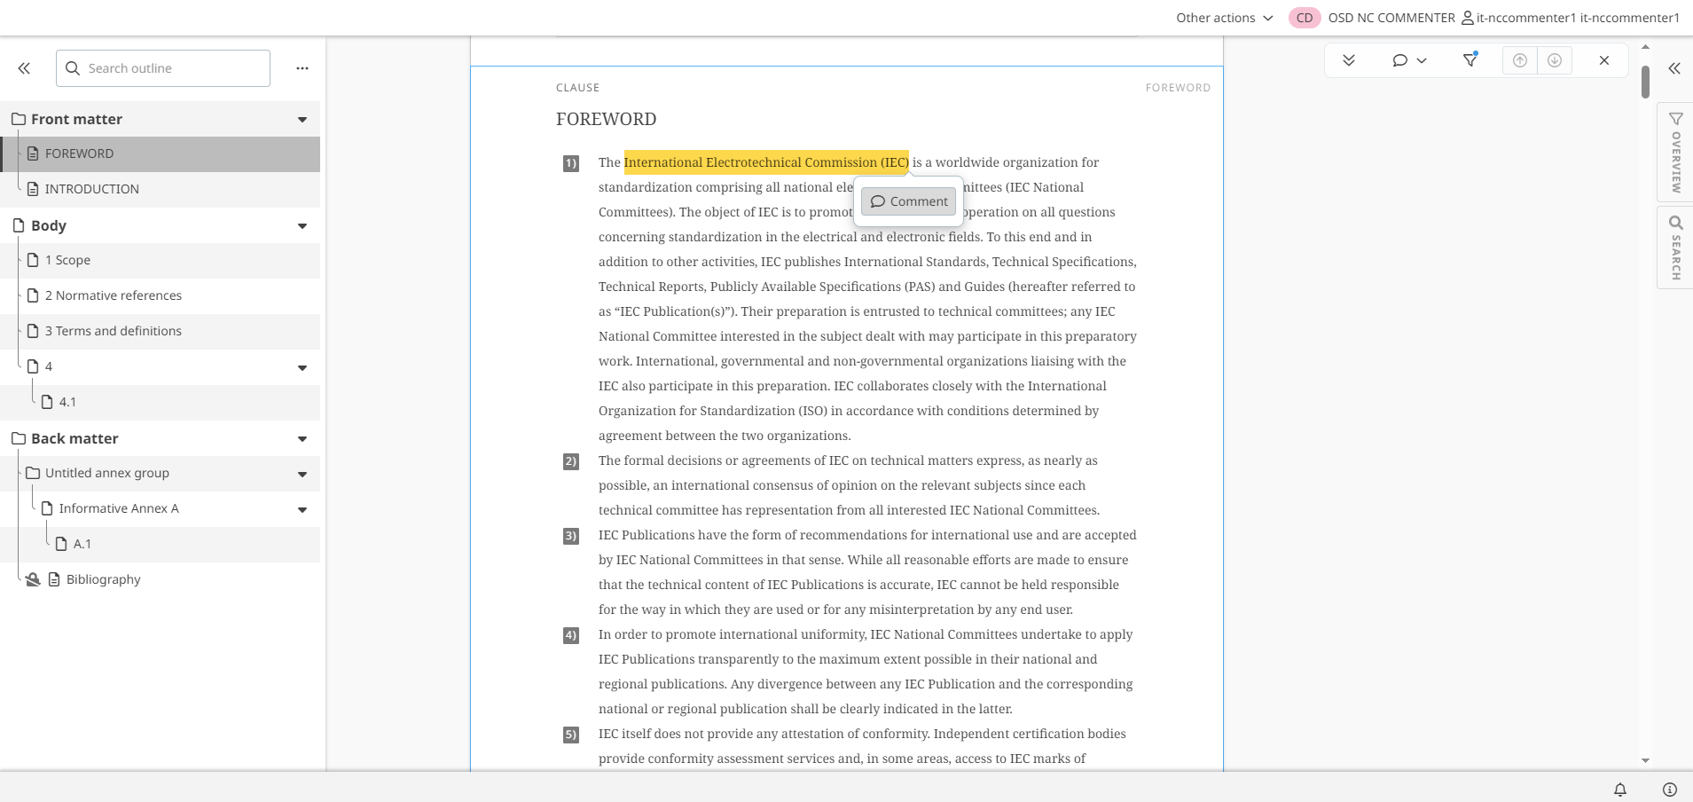Click paragraph number 3) marker
This screenshot has height=802, width=1693.
[x=571, y=536]
